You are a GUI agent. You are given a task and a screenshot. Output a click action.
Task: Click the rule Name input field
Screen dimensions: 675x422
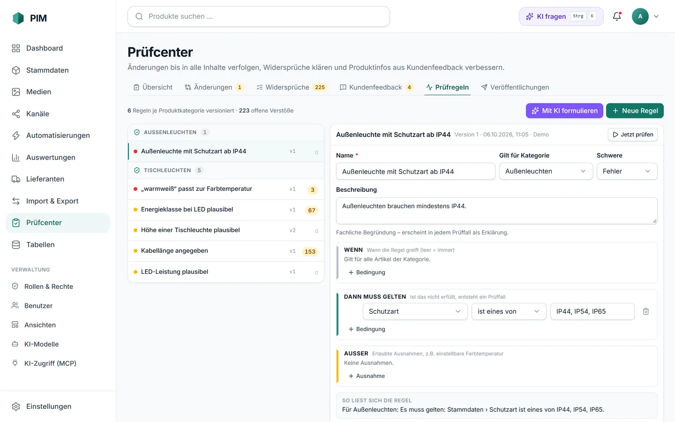click(416, 171)
